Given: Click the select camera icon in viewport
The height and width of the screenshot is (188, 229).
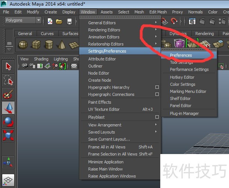Looking at the screenshot, I should click(x=25, y=66).
